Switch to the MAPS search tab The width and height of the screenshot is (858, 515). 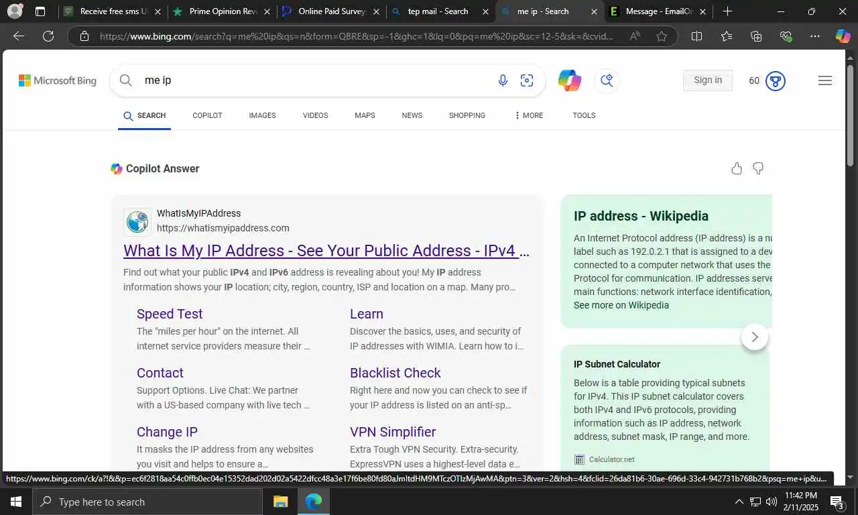(365, 115)
